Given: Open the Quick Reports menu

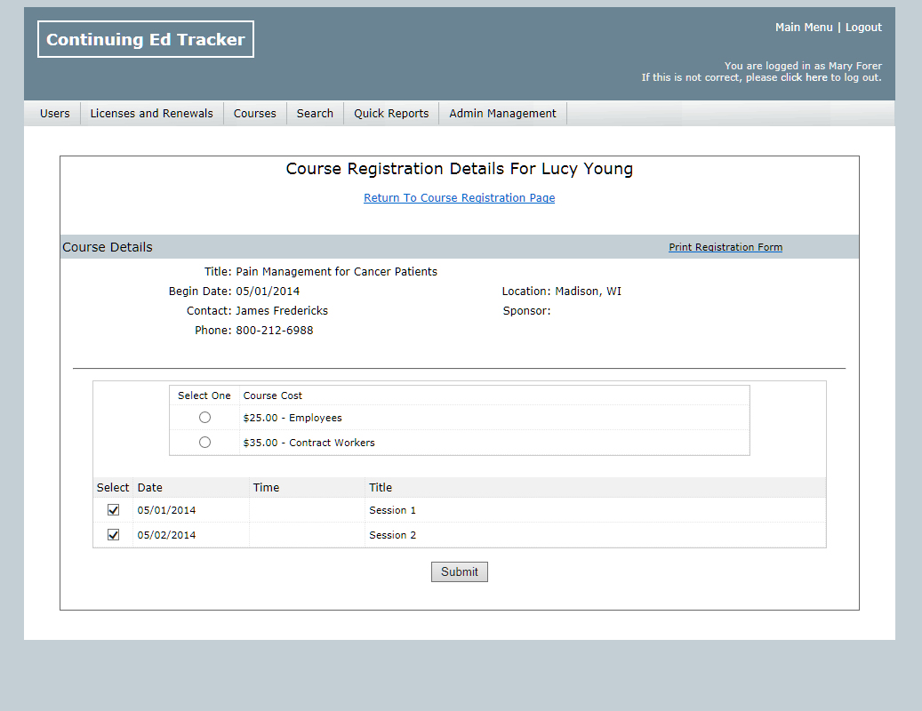Looking at the screenshot, I should 391,114.
